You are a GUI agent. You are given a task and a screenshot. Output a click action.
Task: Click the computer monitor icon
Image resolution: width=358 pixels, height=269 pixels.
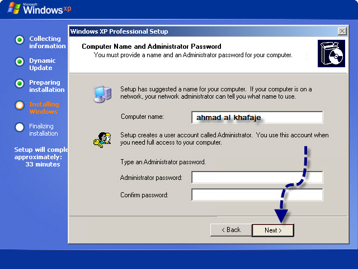[102, 94]
